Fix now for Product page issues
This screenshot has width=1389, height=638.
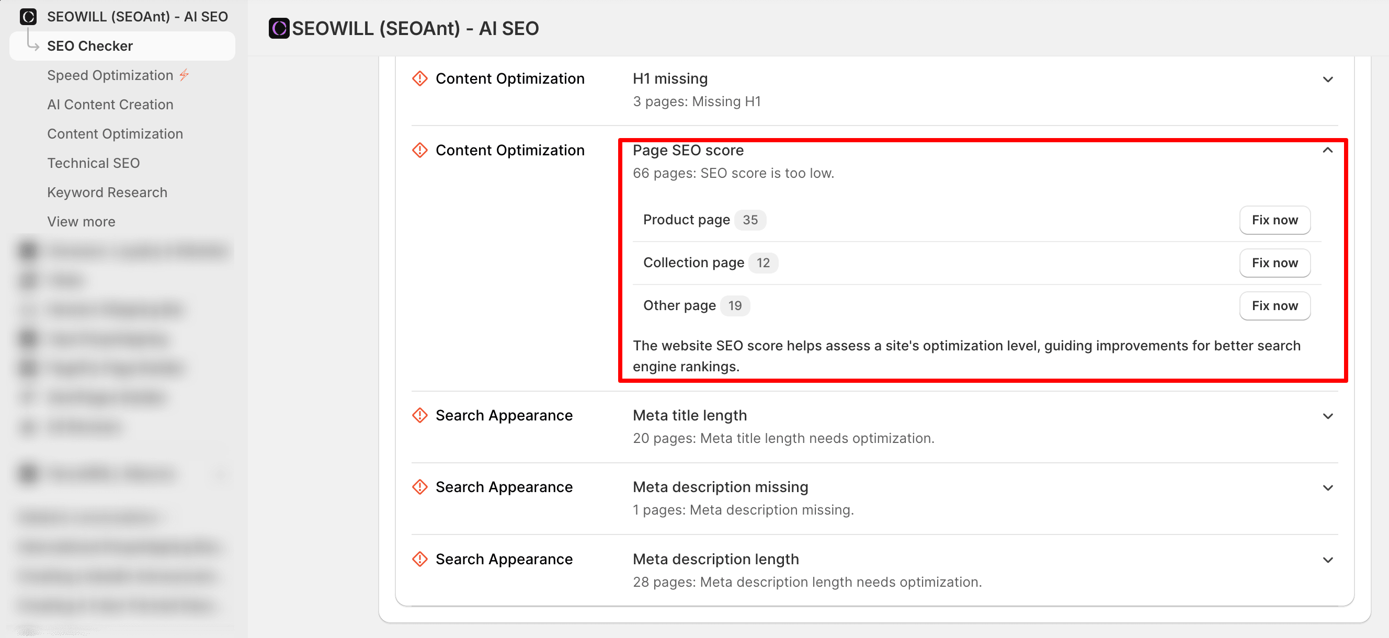point(1274,220)
